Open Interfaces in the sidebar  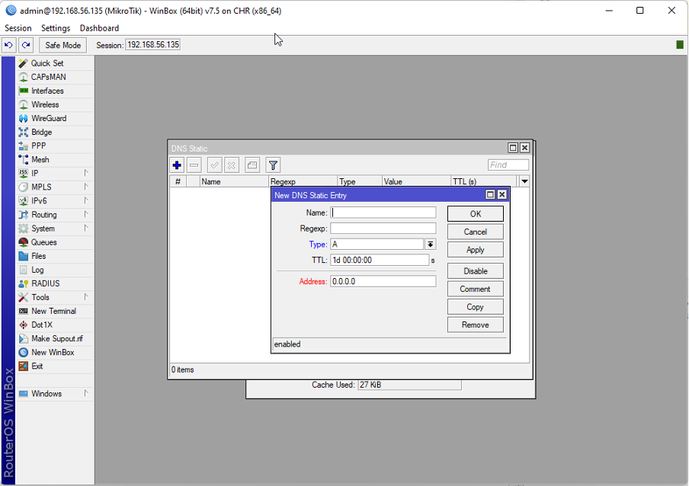point(47,91)
